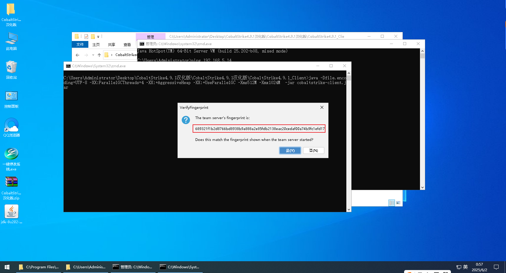Select the 此电脑 desktop icon
506x273 pixels.
click(11, 42)
